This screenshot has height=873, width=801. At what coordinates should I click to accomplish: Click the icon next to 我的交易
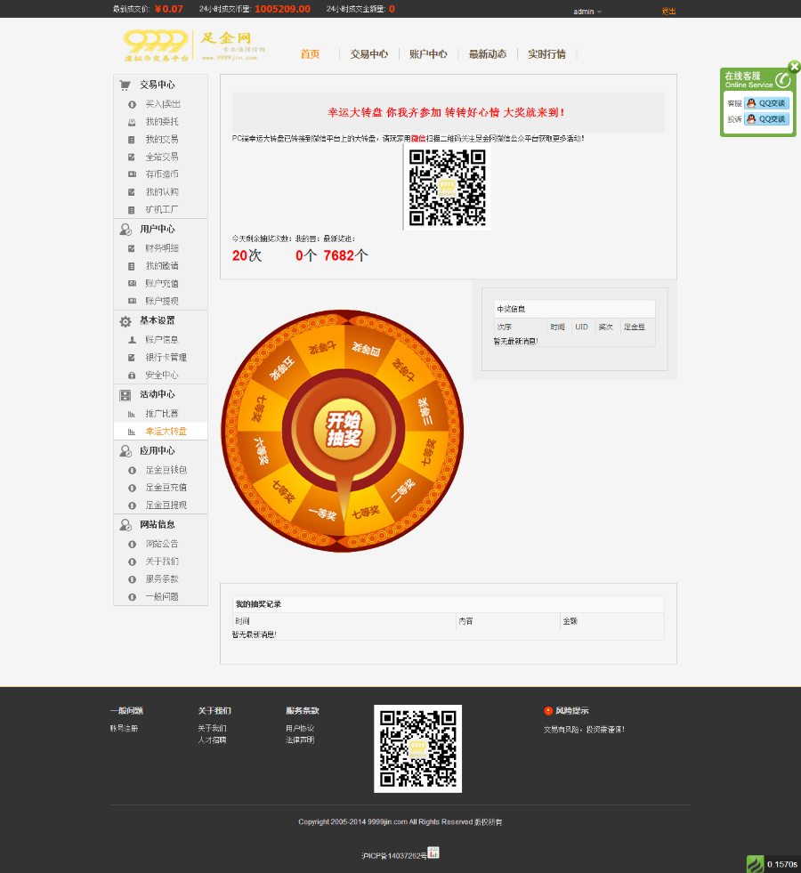[132, 140]
